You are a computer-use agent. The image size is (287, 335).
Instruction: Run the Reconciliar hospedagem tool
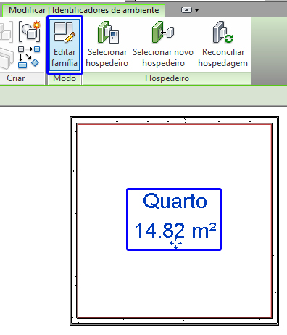[x=223, y=45]
